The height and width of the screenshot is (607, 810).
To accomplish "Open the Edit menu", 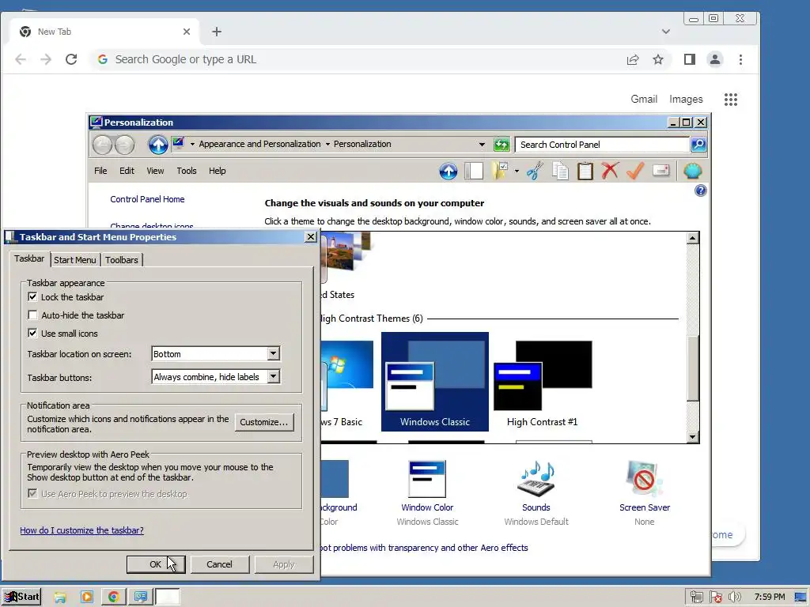I will [x=127, y=171].
